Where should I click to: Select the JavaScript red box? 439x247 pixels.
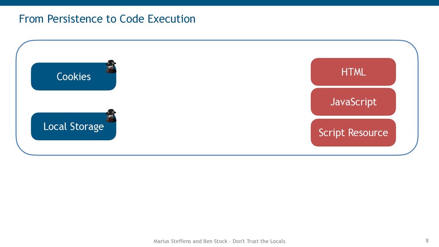pyautogui.click(x=353, y=102)
